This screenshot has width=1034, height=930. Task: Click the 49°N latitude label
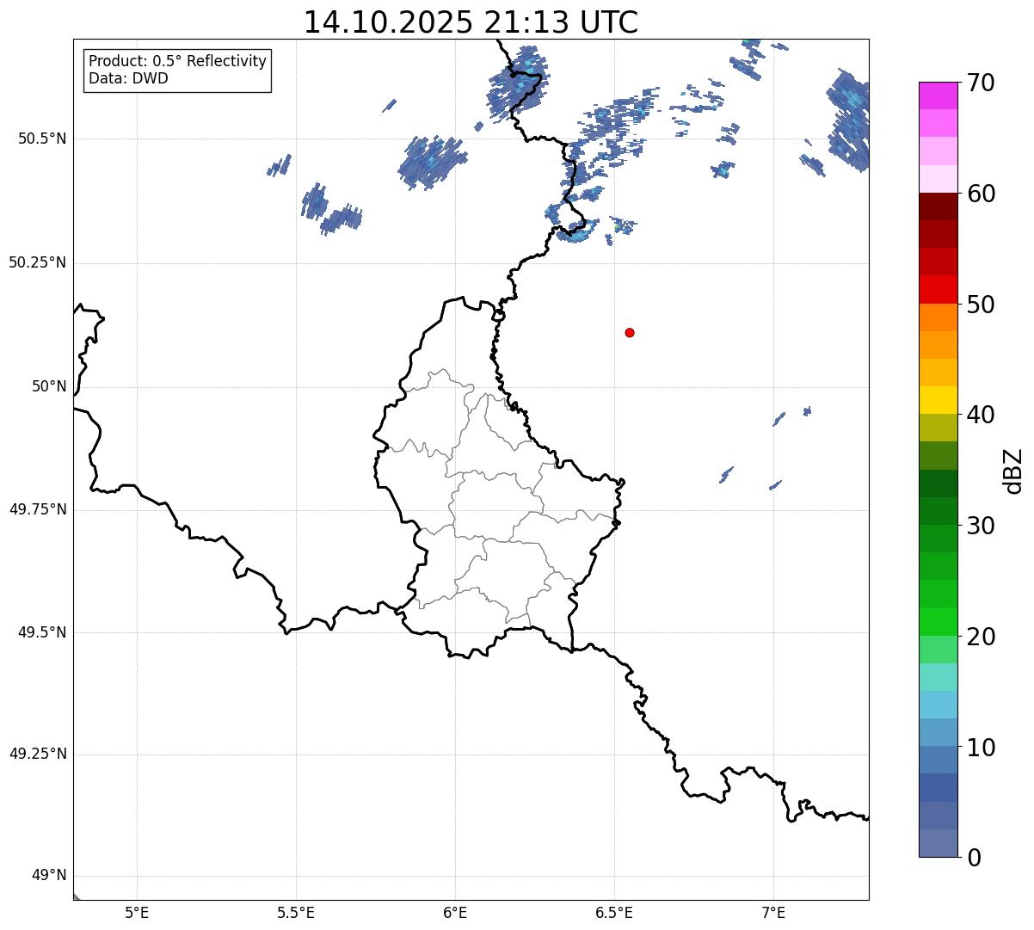point(49,876)
